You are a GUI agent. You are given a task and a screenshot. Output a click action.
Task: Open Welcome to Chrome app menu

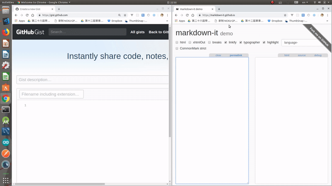(x=44, y=2)
